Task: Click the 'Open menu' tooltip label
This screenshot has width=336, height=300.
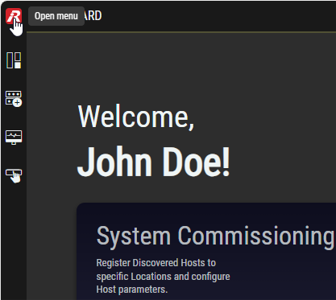Action: (56, 16)
